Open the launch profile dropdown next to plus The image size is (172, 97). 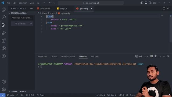pos(148,56)
